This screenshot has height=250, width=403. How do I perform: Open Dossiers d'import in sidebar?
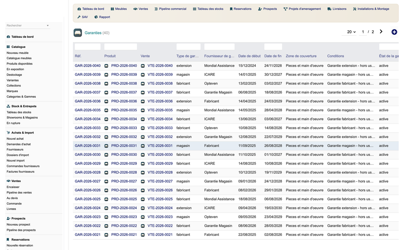coord(18,155)
